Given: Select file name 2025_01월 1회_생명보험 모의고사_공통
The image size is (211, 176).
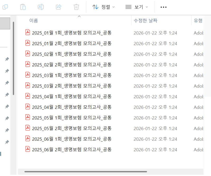Looking at the screenshot, I should coord(72,33).
